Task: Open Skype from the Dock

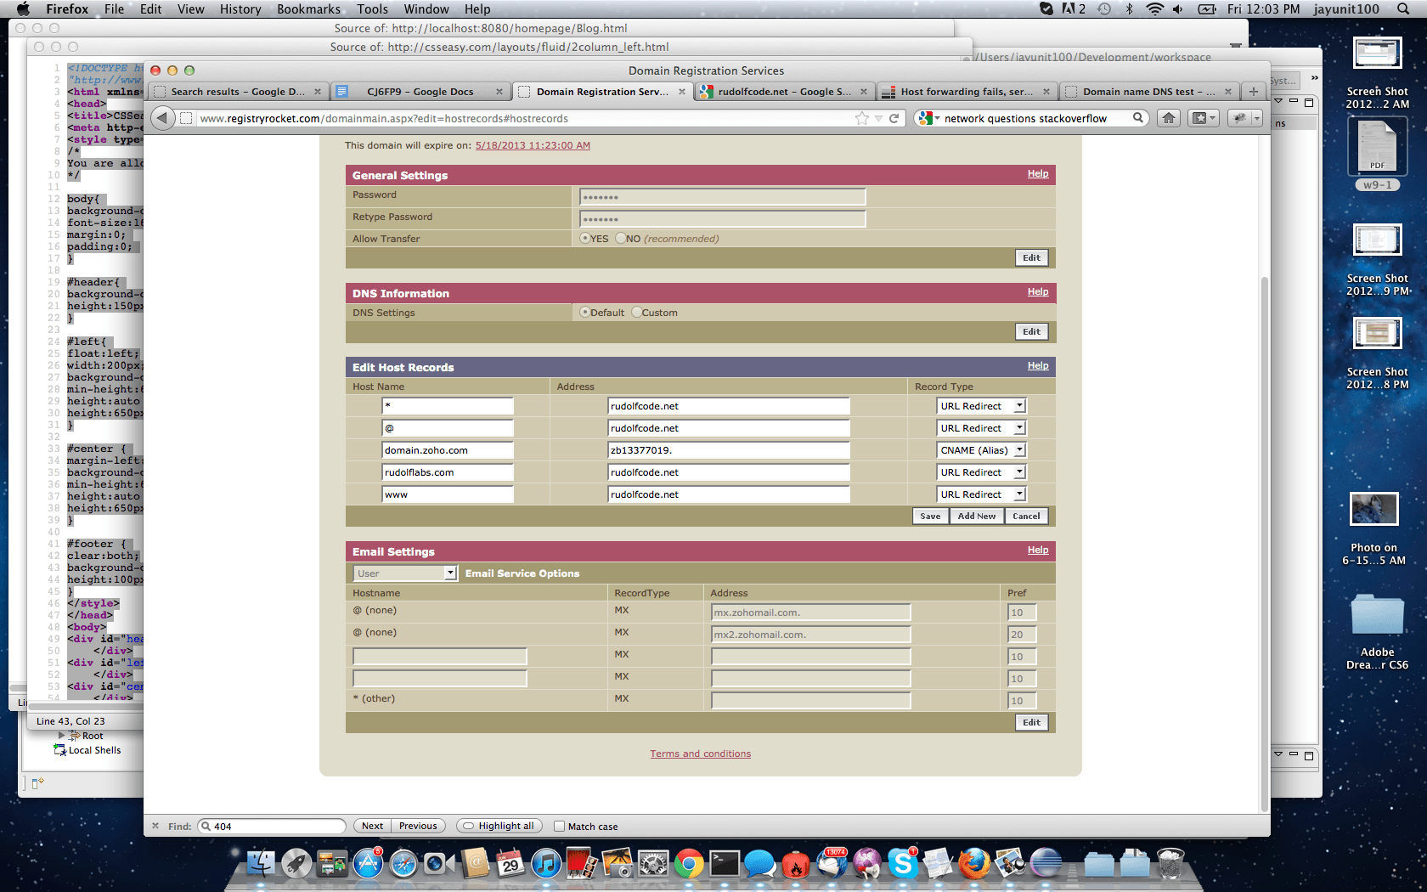Action: [x=903, y=864]
